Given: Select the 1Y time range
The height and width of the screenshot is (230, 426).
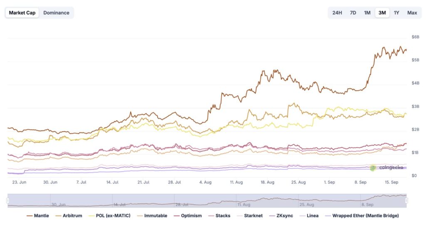Looking at the screenshot, I should [x=396, y=13].
